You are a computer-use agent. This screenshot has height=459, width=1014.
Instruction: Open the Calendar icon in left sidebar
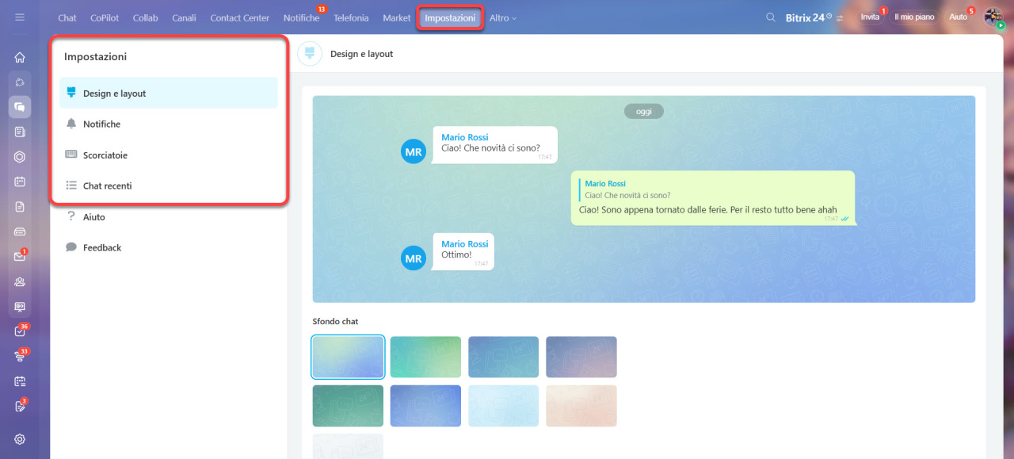click(20, 182)
